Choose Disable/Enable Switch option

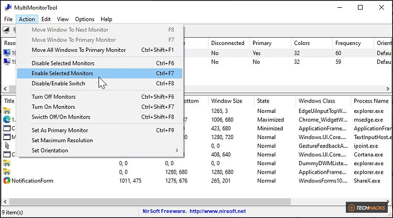pyautogui.click(x=100, y=83)
